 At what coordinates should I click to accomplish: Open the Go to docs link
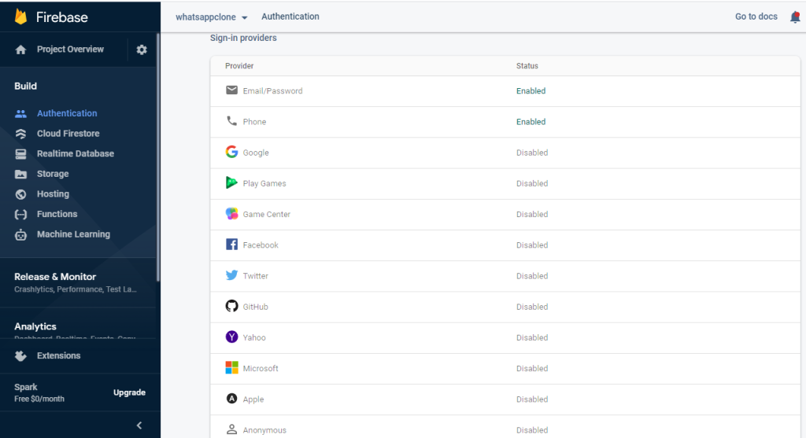click(756, 17)
